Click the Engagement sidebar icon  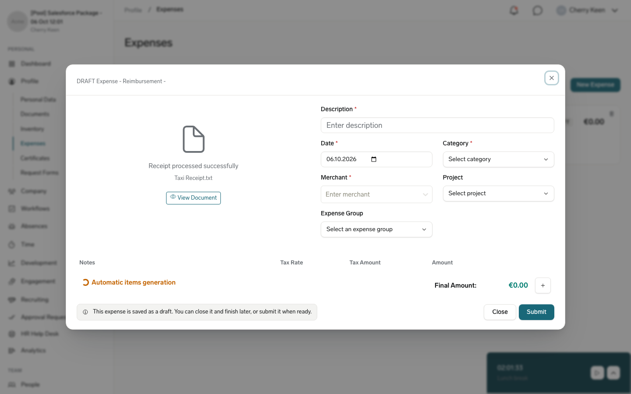pyautogui.click(x=12, y=281)
